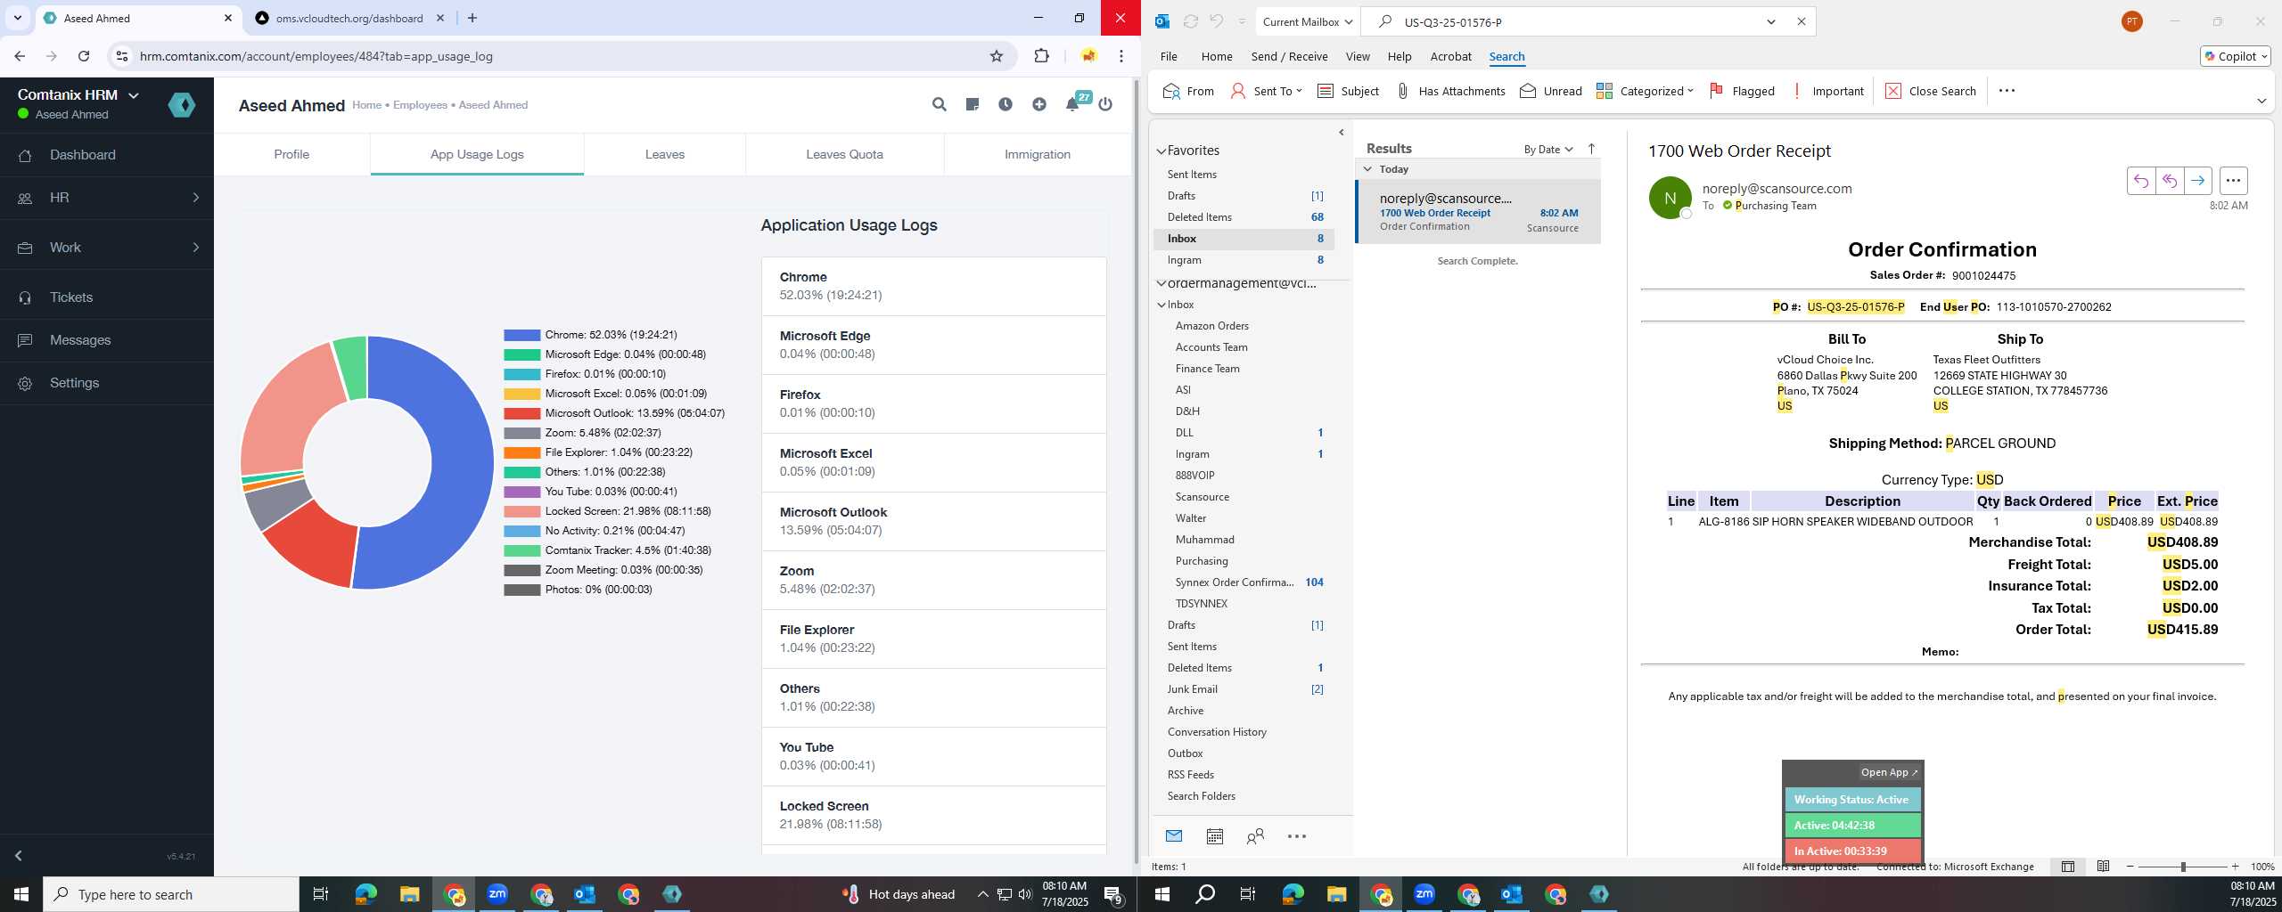The image size is (2282, 912).
Task: Bookmark this page with the star icon
Action: 997,56
